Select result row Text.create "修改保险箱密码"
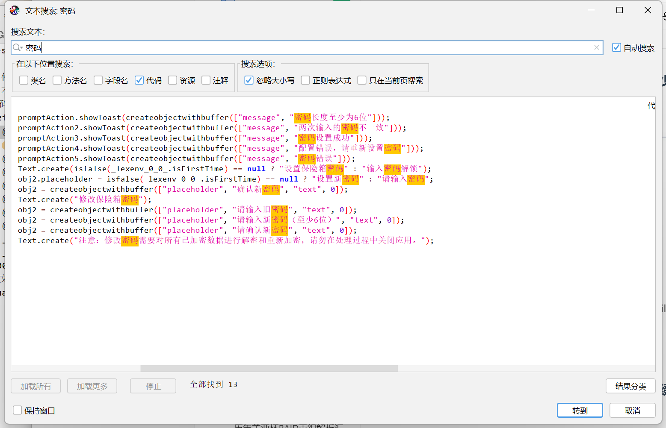The width and height of the screenshot is (666, 428). [x=333, y=199]
